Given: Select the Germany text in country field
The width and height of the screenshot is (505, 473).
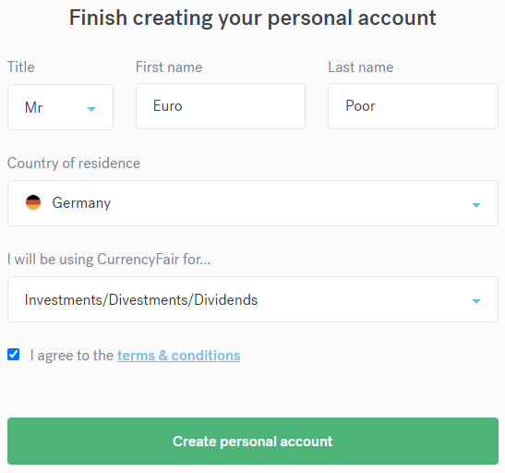Looking at the screenshot, I should (x=81, y=203).
